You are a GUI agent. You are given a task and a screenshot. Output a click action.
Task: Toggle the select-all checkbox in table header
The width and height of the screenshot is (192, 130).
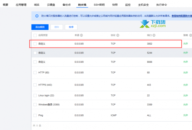(35, 35)
